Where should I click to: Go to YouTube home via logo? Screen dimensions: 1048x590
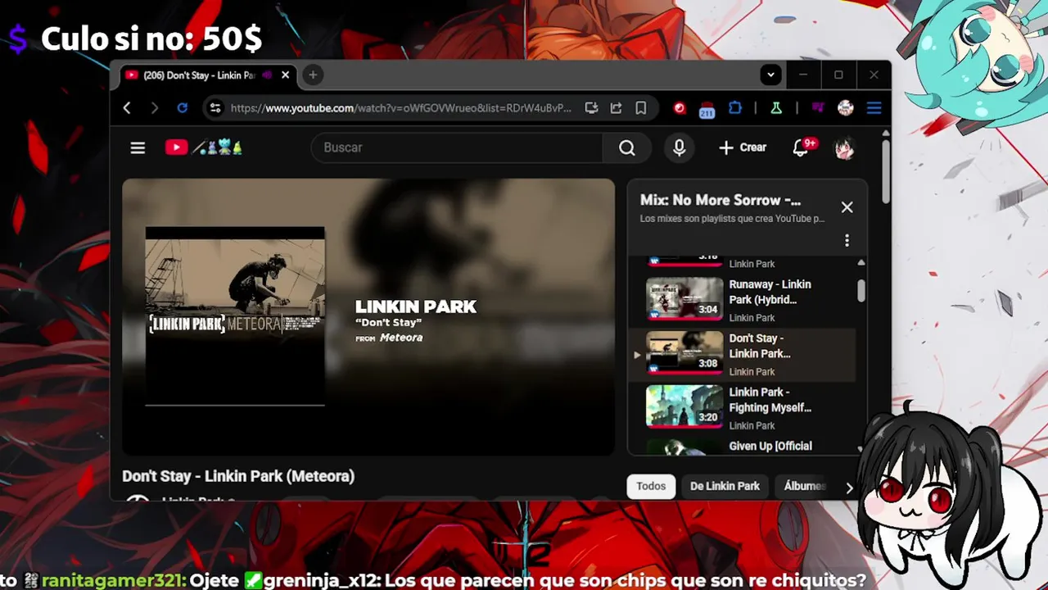pyautogui.click(x=204, y=147)
